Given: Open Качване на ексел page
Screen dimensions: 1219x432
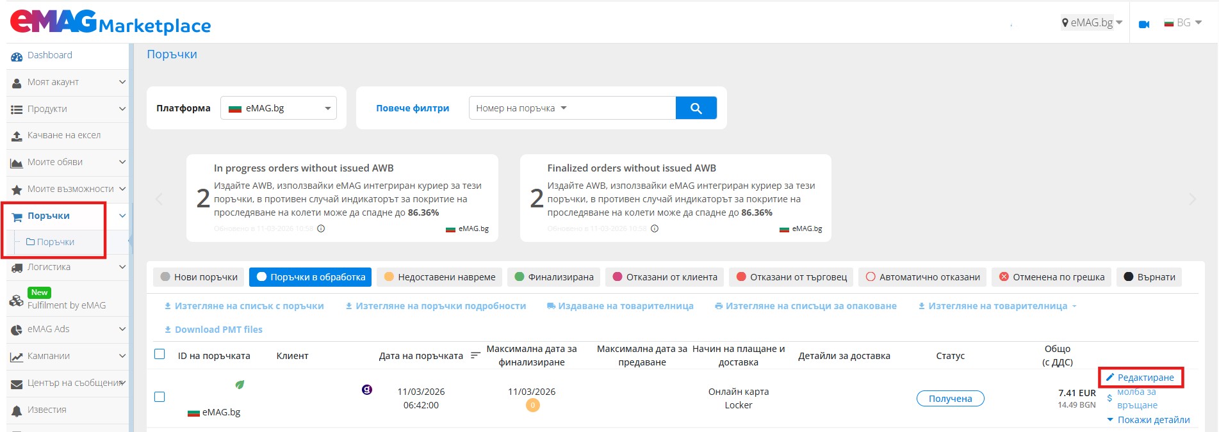Looking at the screenshot, I should point(67,136).
